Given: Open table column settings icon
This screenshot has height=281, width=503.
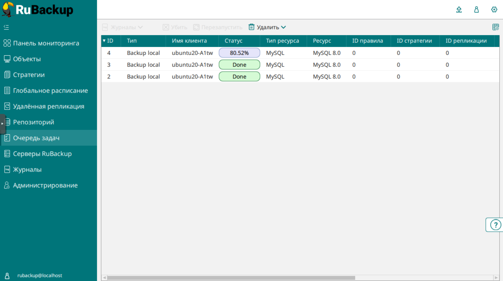Looking at the screenshot, I should pyautogui.click(x=495, y=27).
